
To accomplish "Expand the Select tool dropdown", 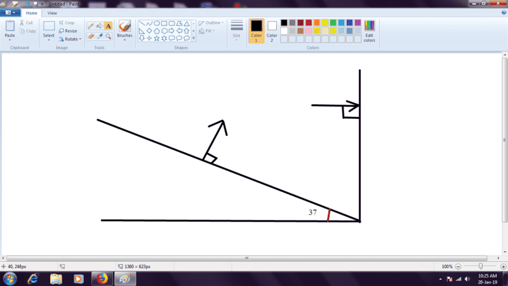I will tap(49, 39).
